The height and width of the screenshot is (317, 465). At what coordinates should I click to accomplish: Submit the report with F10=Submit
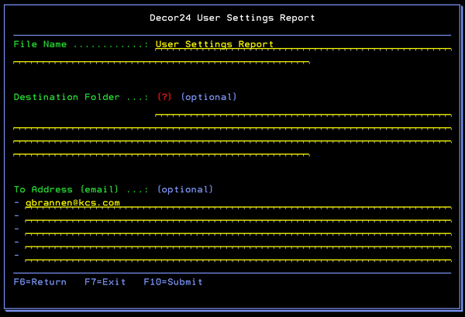173,281
